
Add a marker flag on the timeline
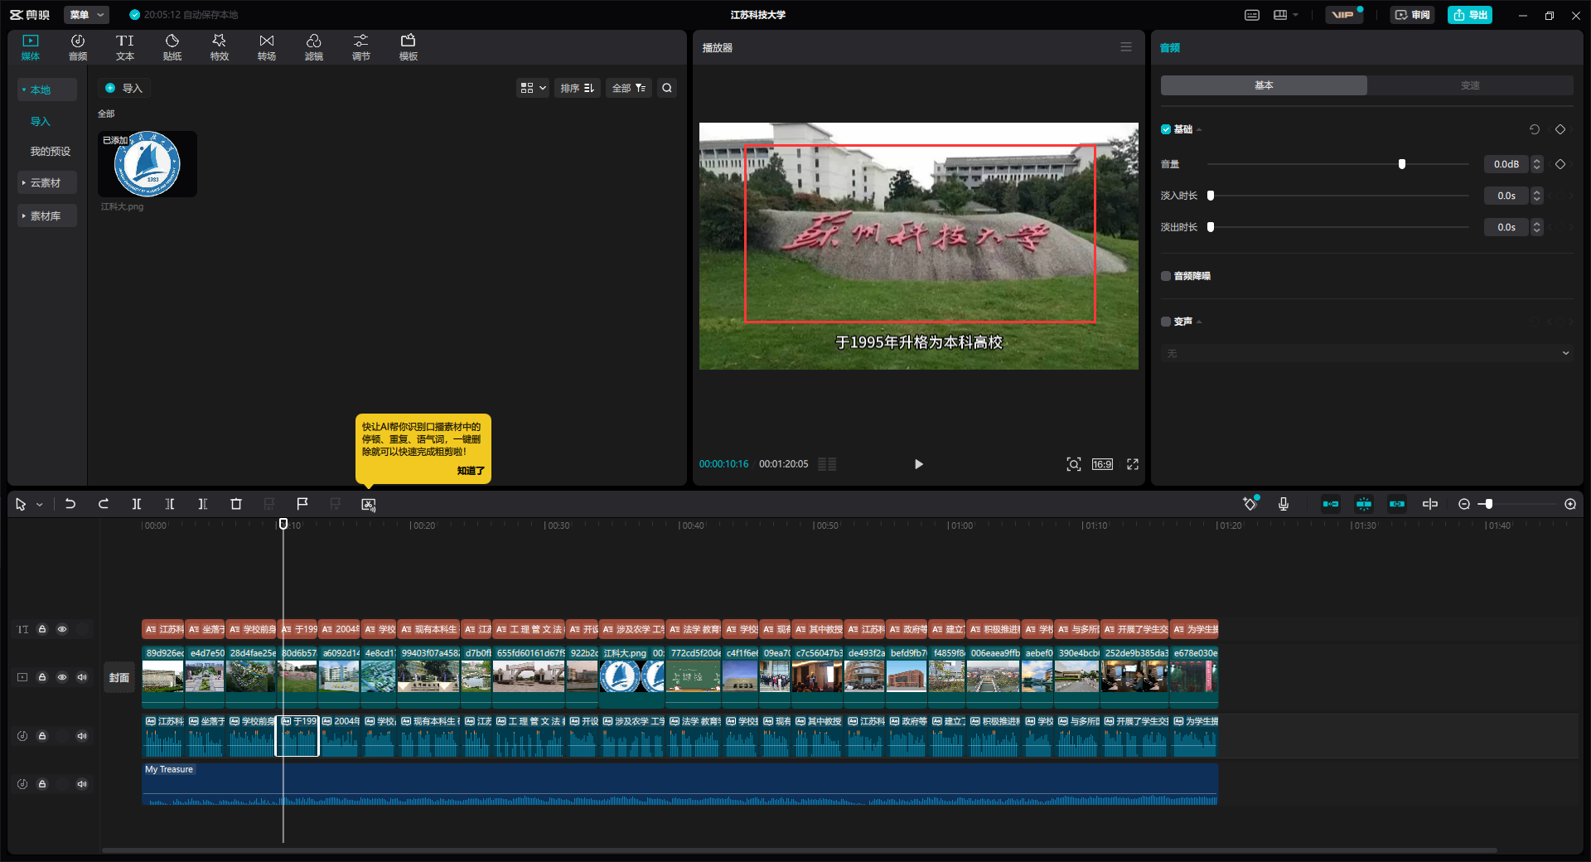[x=302, y=504]
